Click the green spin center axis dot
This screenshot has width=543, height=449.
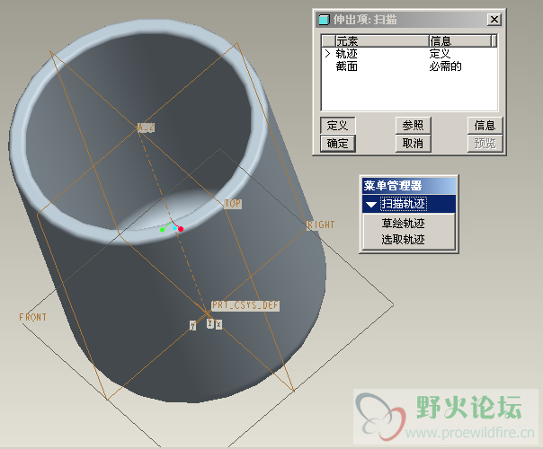click(162, 230)
